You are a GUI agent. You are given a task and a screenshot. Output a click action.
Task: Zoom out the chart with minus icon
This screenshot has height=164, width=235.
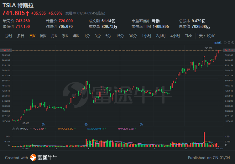(229, 43)
